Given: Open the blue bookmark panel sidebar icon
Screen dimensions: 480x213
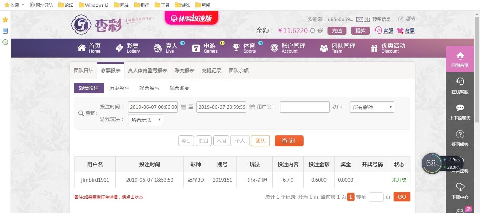Looking at the screenshot, I should coord(5,31).
